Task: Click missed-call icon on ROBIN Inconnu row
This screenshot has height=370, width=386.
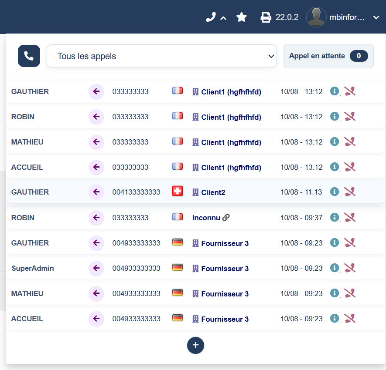Action: click(x=350, y=218)
